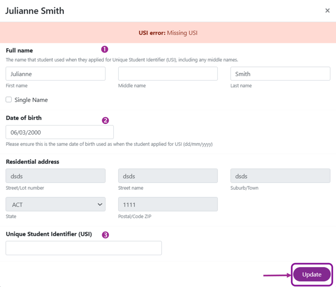Click the Missing USI error banner

168,33
